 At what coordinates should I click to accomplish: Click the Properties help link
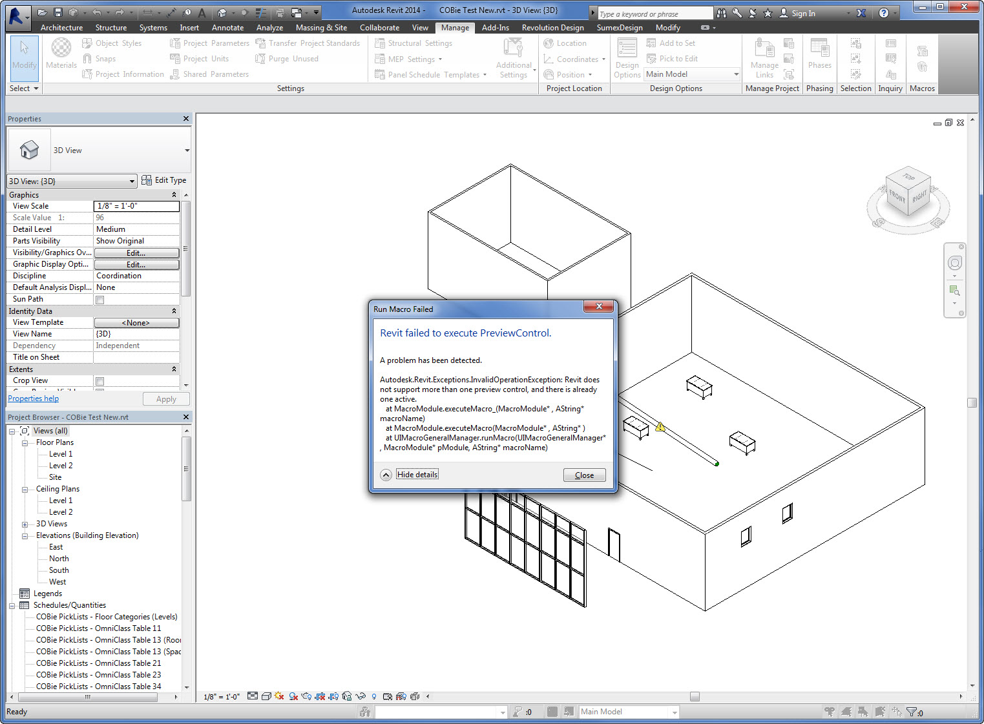pos(33,398)
